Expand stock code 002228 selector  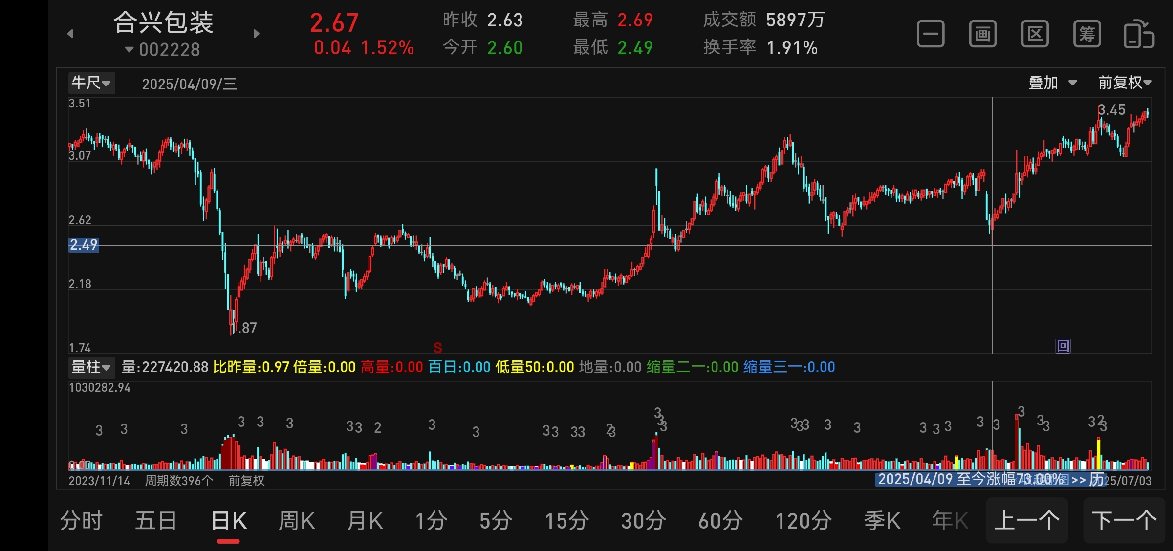[x=163, y=50]
